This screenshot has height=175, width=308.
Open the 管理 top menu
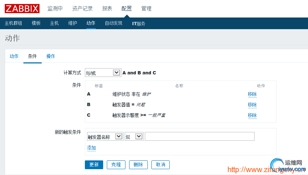[x=146, y=9]
